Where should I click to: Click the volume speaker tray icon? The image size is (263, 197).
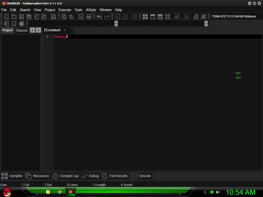pos(218,192)
